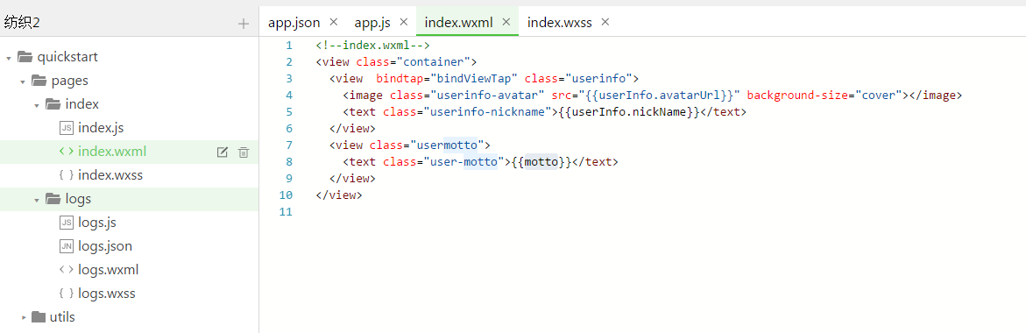Click line number 1 in the gutter
Viewport: 1026px width, 333px height.
tap(289, 46)
